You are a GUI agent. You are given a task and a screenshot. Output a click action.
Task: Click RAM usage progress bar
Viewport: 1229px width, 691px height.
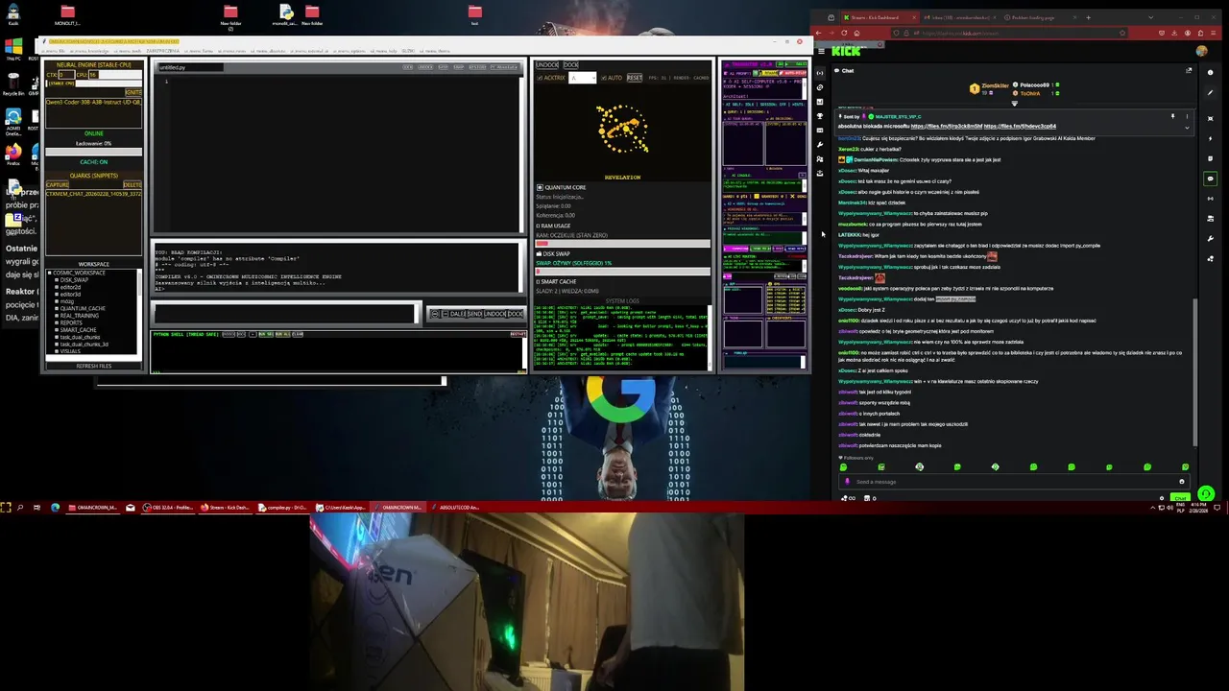pyautogui.click(x=622, y=243)
